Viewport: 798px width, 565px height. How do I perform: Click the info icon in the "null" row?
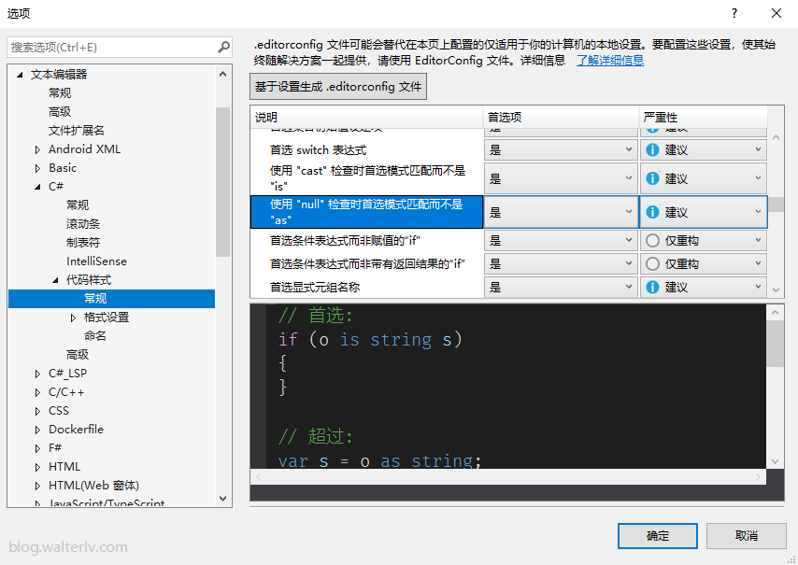click(x=652, y=212)
